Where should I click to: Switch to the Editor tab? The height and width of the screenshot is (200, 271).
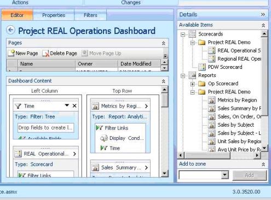pyautogui.click(x=17, y=15)
